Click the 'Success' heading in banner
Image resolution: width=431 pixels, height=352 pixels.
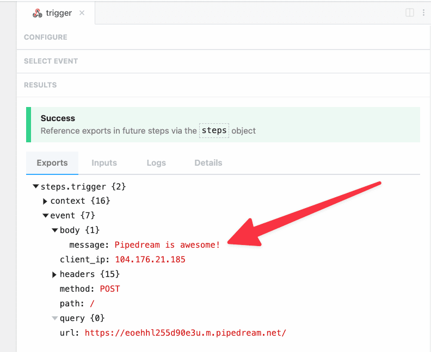(58, 118)
